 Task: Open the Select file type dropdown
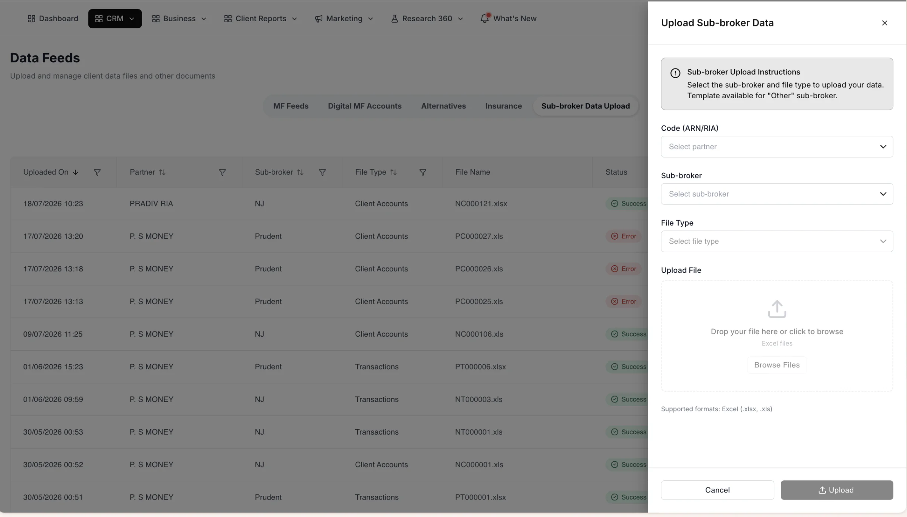click(777, 241)
